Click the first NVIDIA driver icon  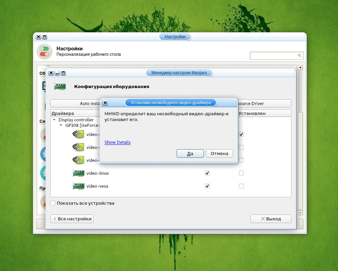78,134
